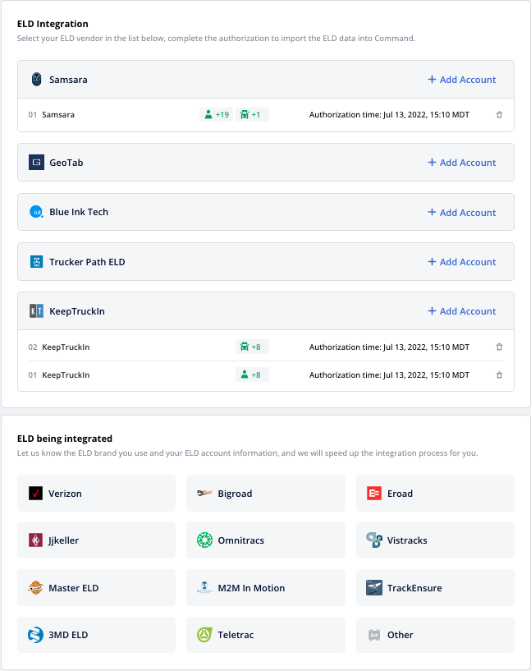Screen dimensions: 531x671
Task: Click the Trucker Path ELD logo
Action: (x=36, y=262)
